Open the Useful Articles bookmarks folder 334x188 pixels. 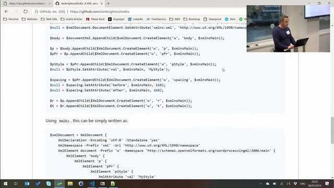pos(71,19)
